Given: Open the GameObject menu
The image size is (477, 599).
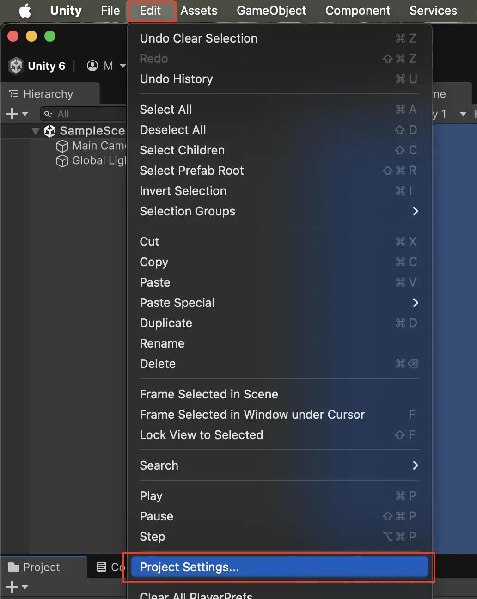Looking at the screenshot, I should point(271,11).
